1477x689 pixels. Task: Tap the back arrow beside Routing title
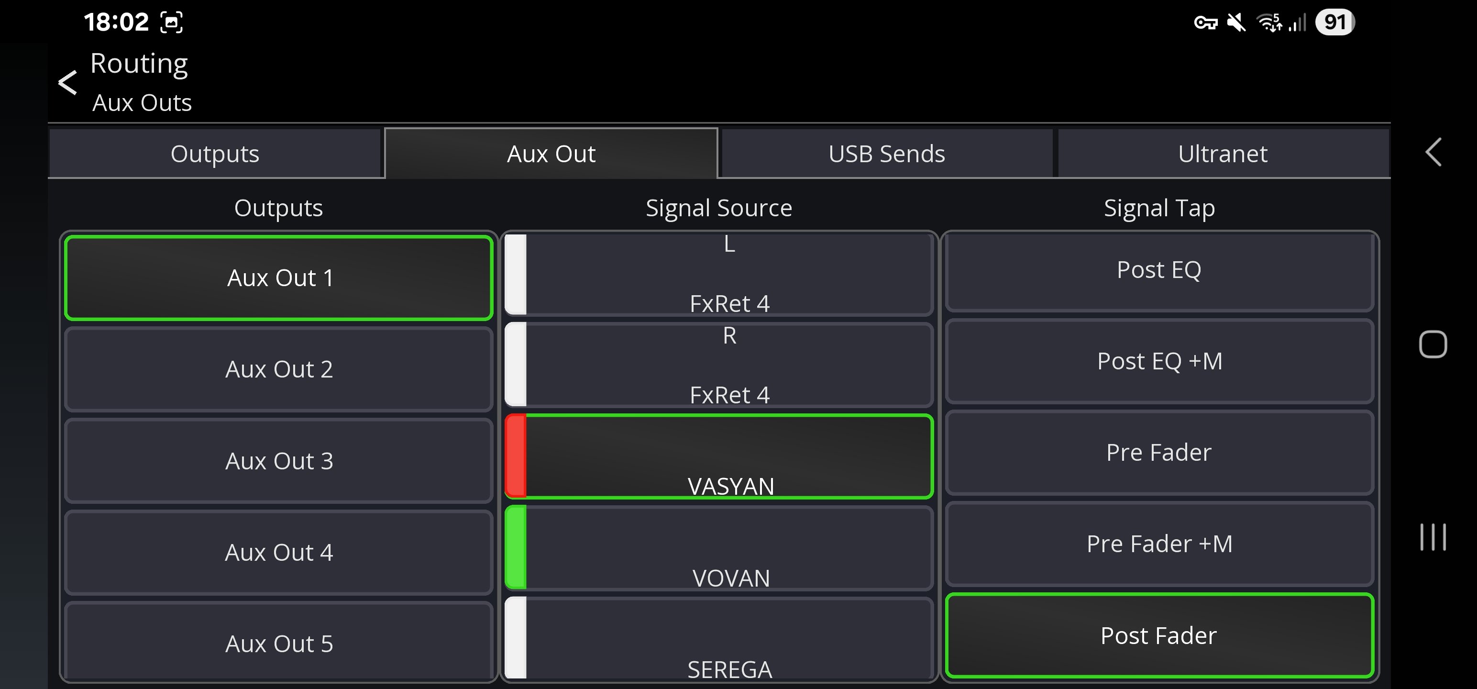point(67,83)
